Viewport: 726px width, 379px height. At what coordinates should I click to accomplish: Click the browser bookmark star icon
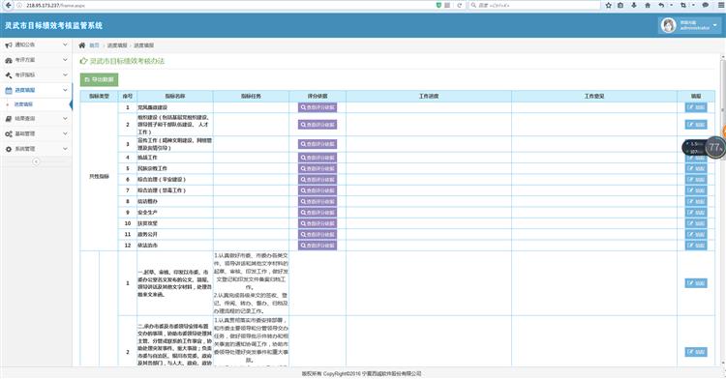point(609,5)
